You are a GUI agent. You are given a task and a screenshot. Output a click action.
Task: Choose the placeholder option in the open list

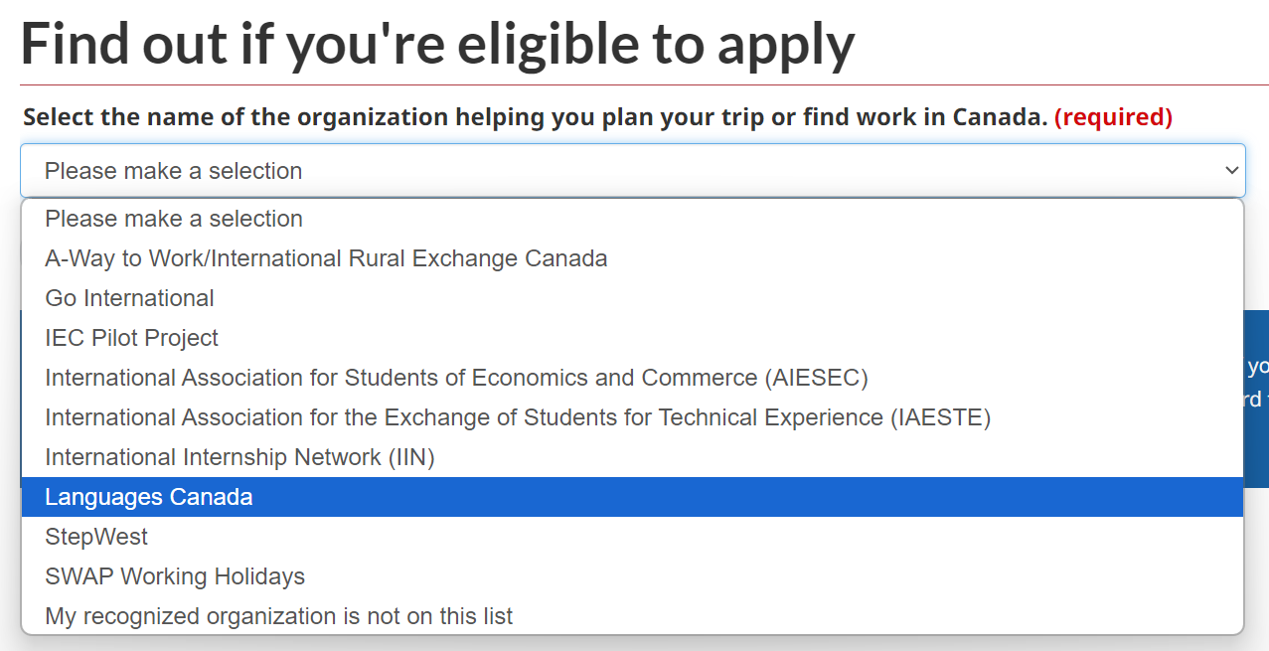(x=632, y=219)
